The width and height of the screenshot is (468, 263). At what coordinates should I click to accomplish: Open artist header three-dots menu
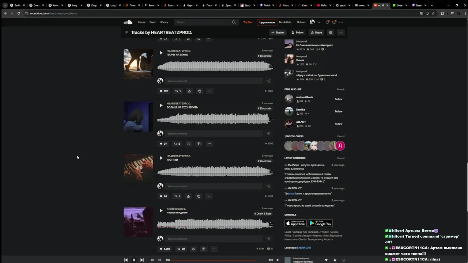pyautogui.click(x=341, y=33)
